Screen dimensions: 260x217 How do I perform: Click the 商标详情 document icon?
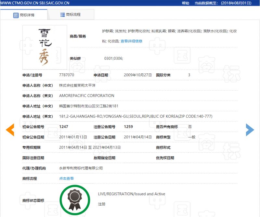(16, 15)
